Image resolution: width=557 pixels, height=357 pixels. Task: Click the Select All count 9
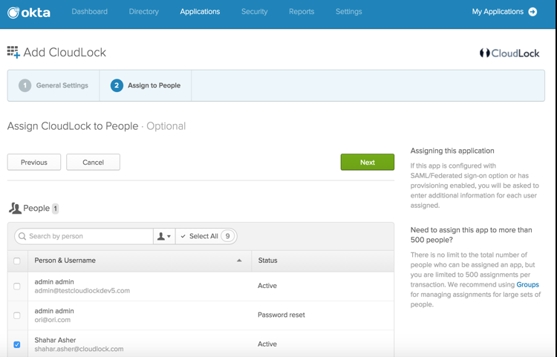pyautogui.click(x=228, y=236)
